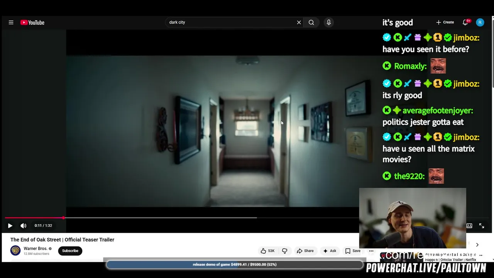Seek on the red video progress bar
The height and width of the screenshot is (278, 494).
(x=34, y=218)
